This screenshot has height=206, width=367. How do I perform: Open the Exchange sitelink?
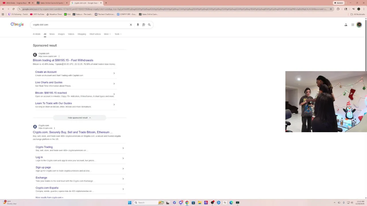coord(41,178)
